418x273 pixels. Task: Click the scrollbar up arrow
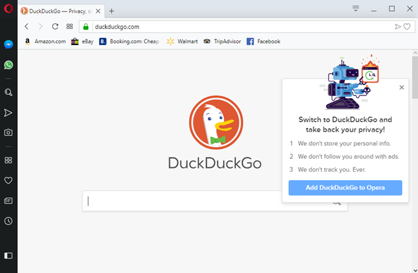[x=415, y=53]
